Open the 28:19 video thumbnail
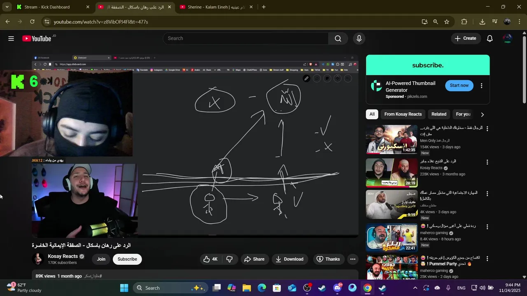This screenshot has height=296, width=527. coord(392,173)
